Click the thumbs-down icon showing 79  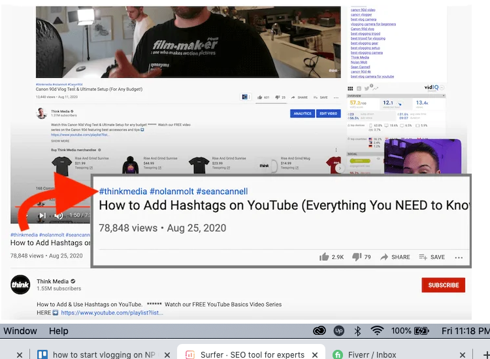[357, 257]
